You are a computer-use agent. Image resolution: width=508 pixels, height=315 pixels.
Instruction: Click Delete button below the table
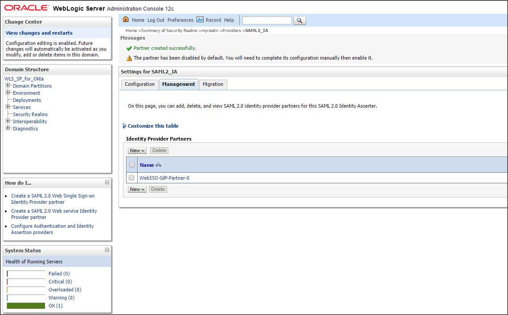point(158,189)
